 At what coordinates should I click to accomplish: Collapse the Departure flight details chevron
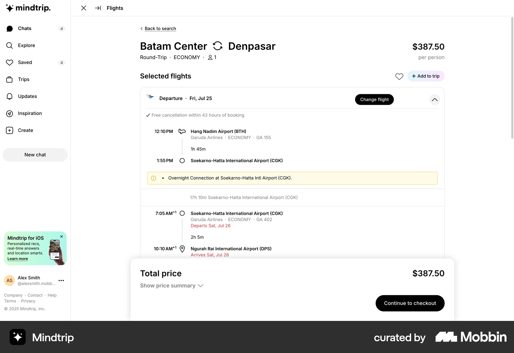tap(434, 100)
